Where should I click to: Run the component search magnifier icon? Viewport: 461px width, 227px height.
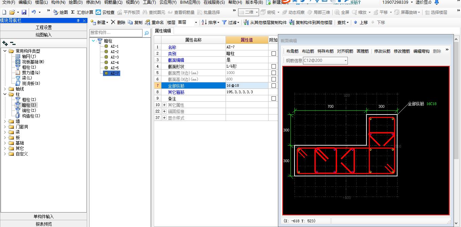pos(147,33)
